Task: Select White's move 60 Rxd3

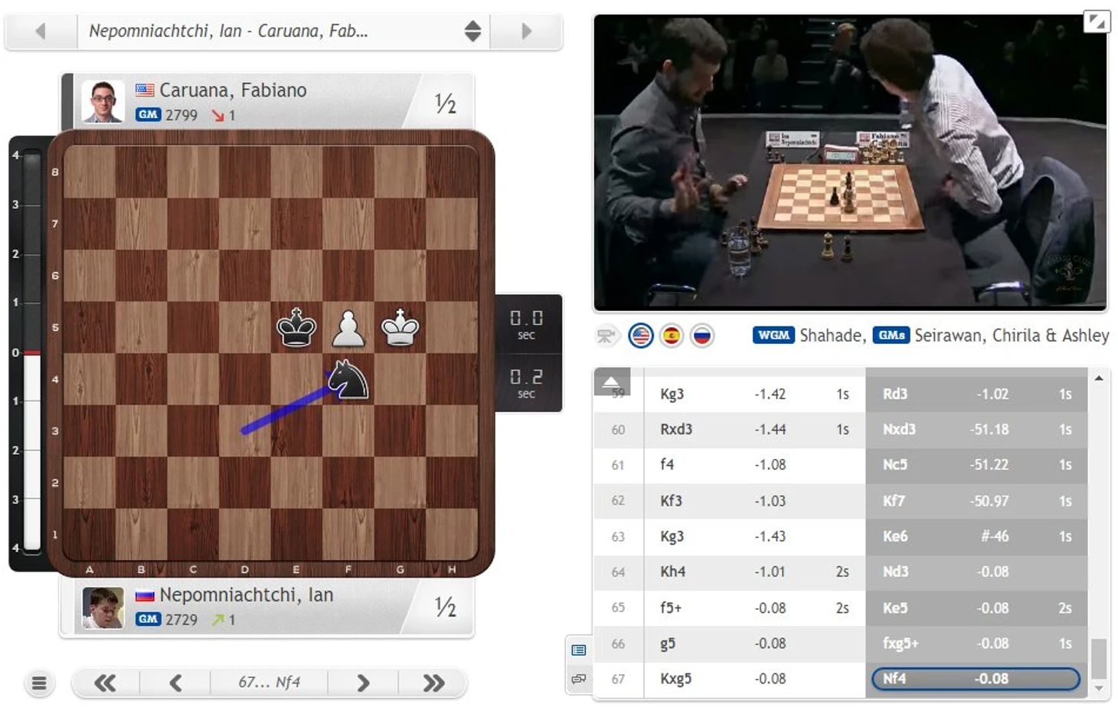Action: tap(676, 429)
